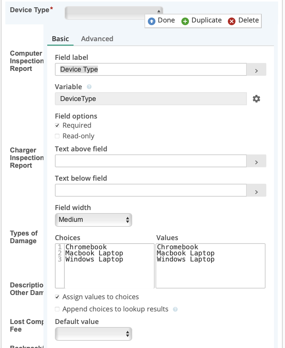Click in the Field label text box
Image resolution: width=285 pixels, height=348 pixels.
(151, 69)
